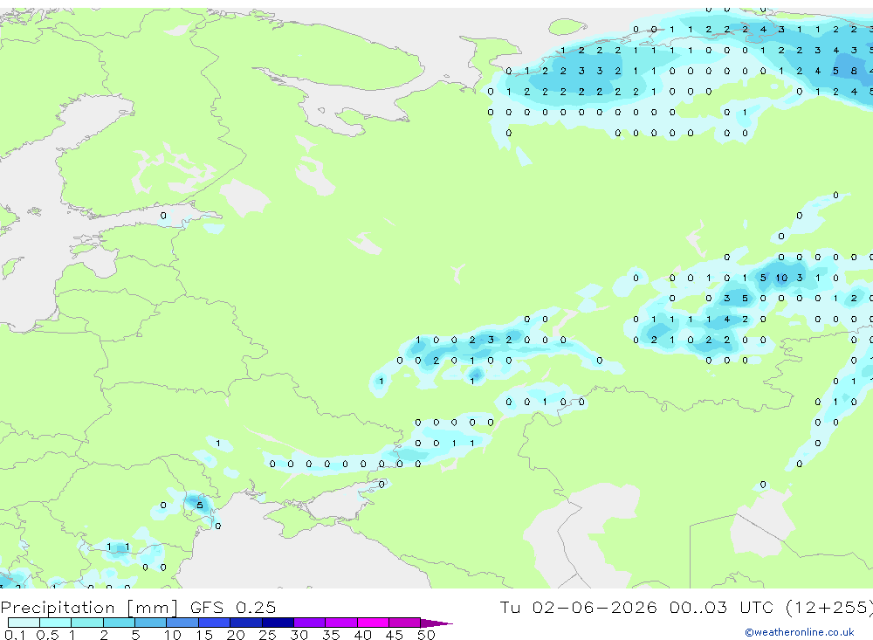Click the 10–15 mm legend color swatch
The height and width of the screenshot is (640, 873).
182,623
